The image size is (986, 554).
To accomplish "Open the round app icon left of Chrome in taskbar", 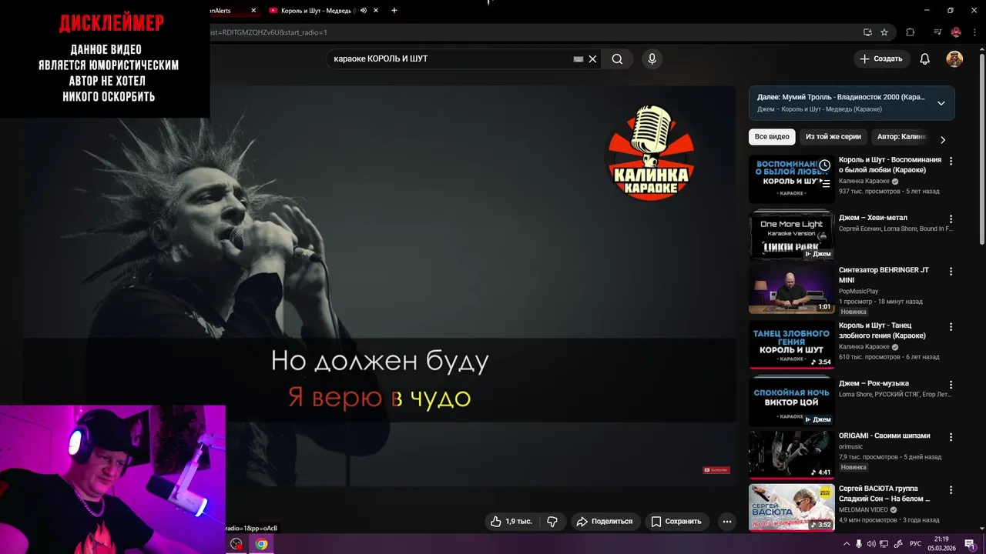I will point(236,544).
